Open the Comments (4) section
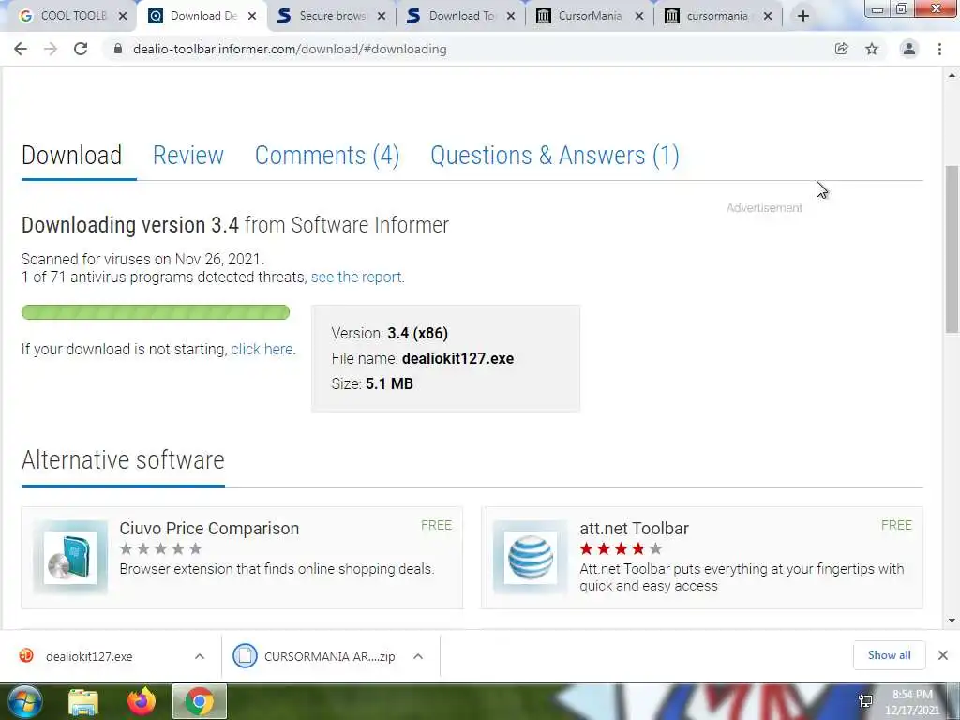 pos(327,156)
